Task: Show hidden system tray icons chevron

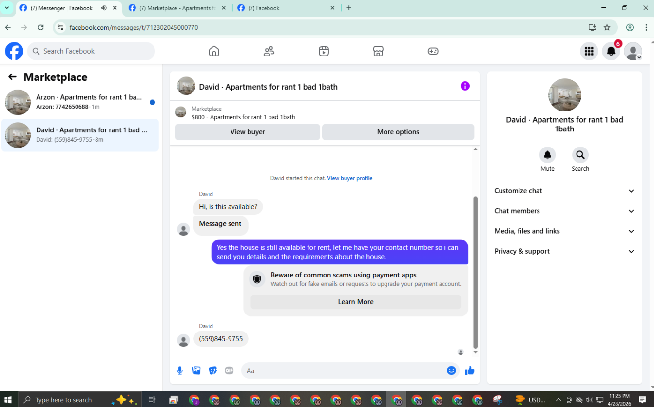Action: (x=558, y=400)
